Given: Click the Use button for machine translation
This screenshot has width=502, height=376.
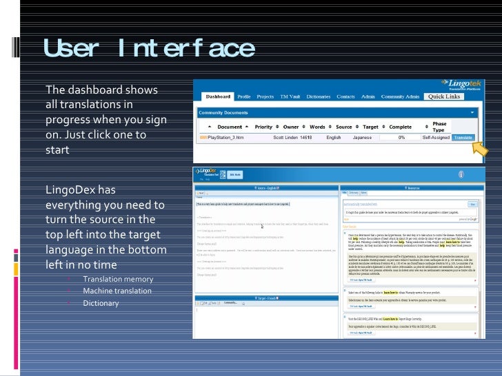Looking at the screenshot, I should tap(472, 204).
